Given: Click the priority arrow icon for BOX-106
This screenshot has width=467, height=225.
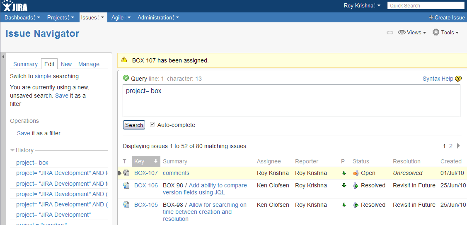Looking at the screenshot, I should point(344,185).
